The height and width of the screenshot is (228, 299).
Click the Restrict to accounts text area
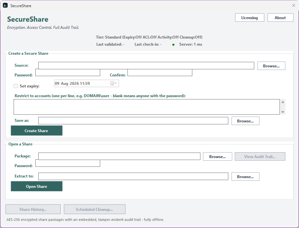[x=147, y=107]
